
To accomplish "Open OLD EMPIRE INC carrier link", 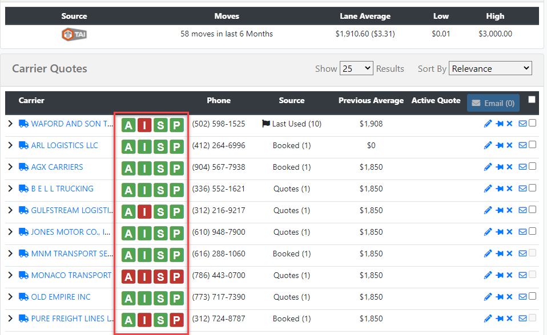I will (61, 297).
